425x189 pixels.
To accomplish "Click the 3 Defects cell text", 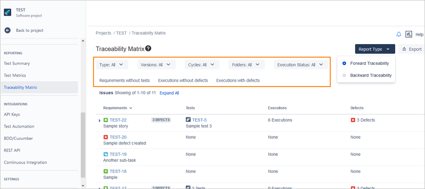I will [x=366, y=120].
